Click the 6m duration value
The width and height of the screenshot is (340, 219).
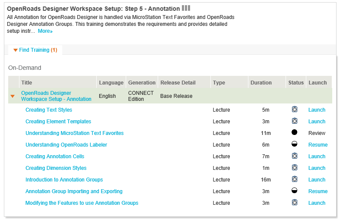266,145
